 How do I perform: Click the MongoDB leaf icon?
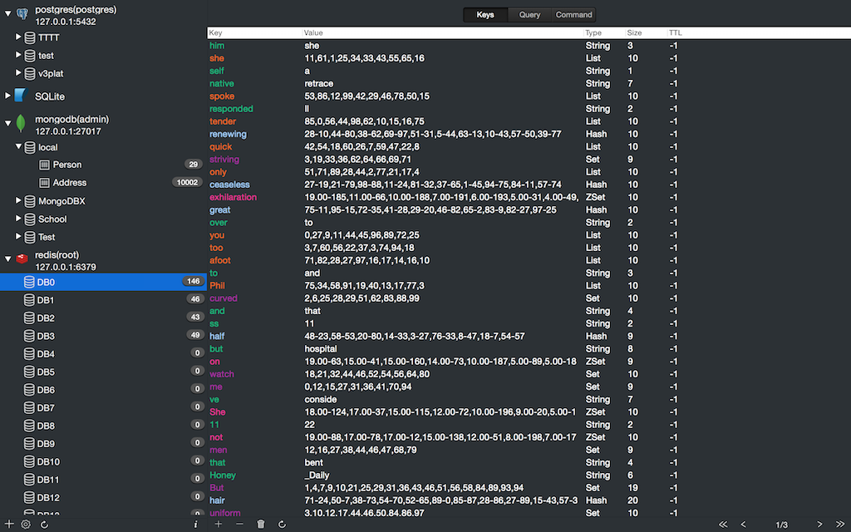coord(21,125)
